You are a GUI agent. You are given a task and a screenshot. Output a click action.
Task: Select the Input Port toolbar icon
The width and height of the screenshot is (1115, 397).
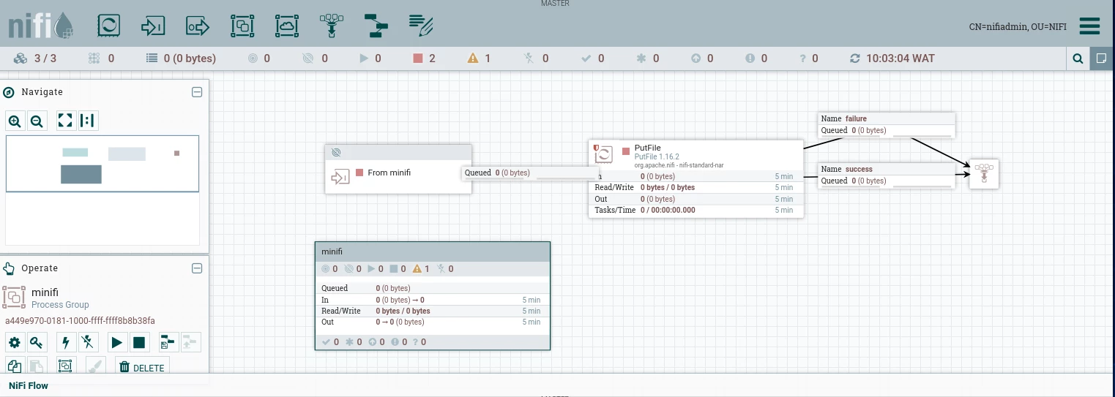click(x=153, y=26)
